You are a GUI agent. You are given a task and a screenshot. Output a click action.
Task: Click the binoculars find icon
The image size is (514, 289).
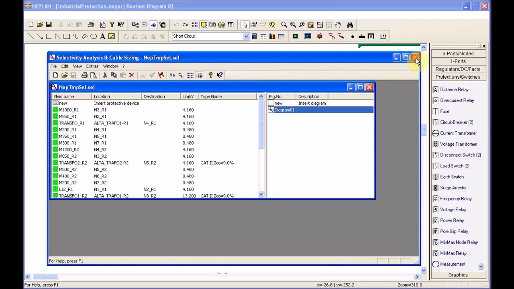click(x=350, y=25)
